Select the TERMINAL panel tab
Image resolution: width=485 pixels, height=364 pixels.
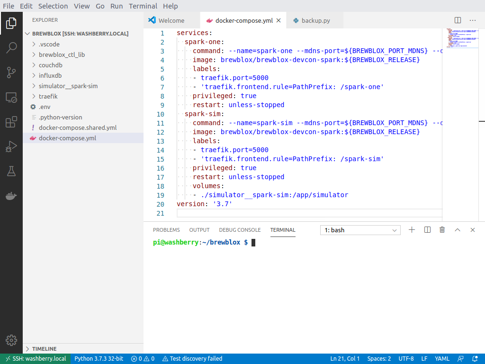pyautogui.click(x=283, y=230)
